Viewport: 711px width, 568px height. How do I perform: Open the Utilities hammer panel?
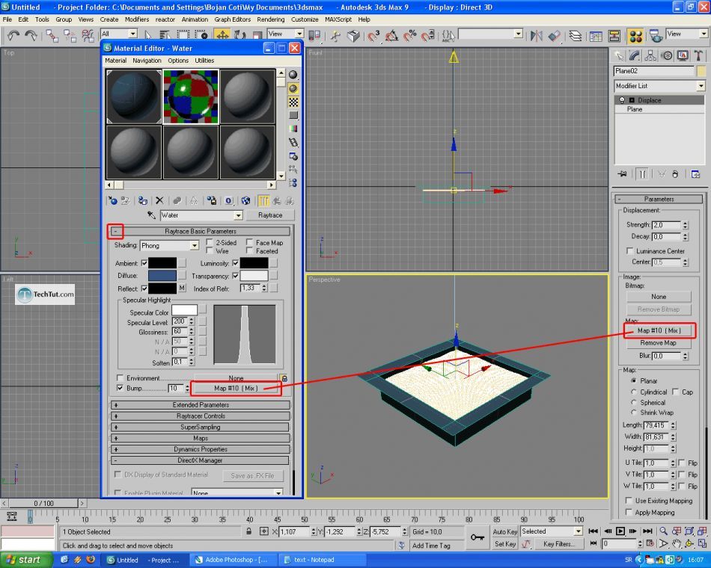point(698,55)
